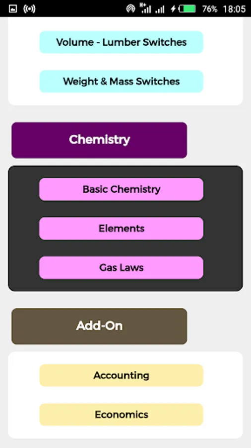The width and height of the screenshot is (251, 448).
Task: Tap the 18:05 clock in status bar
Action: [x=234, y=9]
